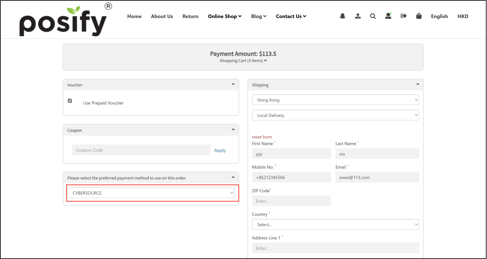The width and height of the screenshot is (487, 259).
Task: Open the Online Shop menu
Action: 224,16
